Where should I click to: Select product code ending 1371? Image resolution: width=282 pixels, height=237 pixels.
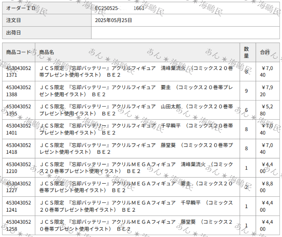(18, 72)
